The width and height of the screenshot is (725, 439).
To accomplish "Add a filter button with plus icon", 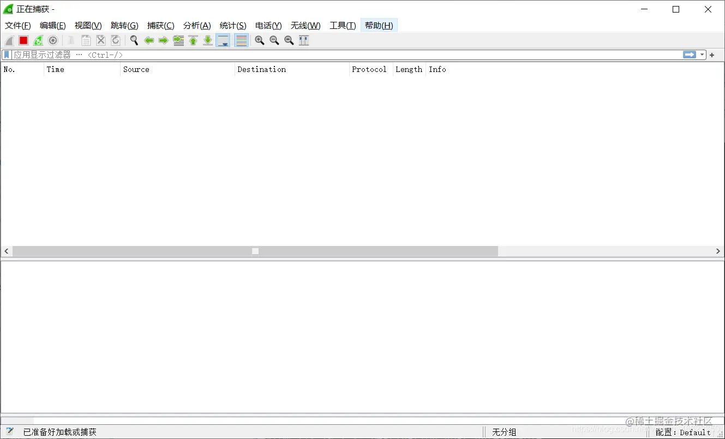I will [x=712, y=55].
